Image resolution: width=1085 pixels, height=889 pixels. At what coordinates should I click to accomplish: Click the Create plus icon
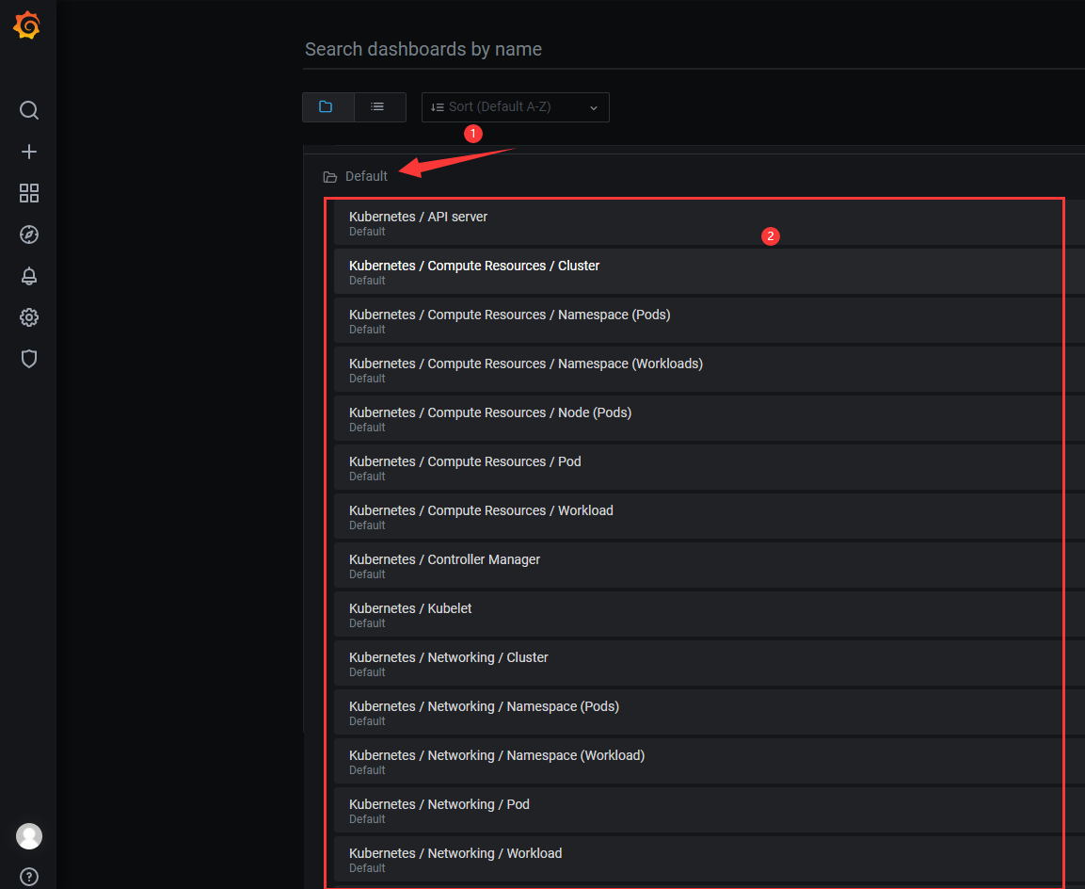tap(29, 152)
